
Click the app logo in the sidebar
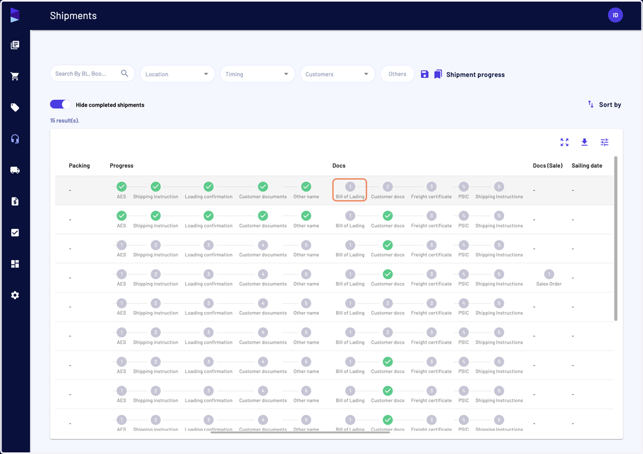(15, 15)
